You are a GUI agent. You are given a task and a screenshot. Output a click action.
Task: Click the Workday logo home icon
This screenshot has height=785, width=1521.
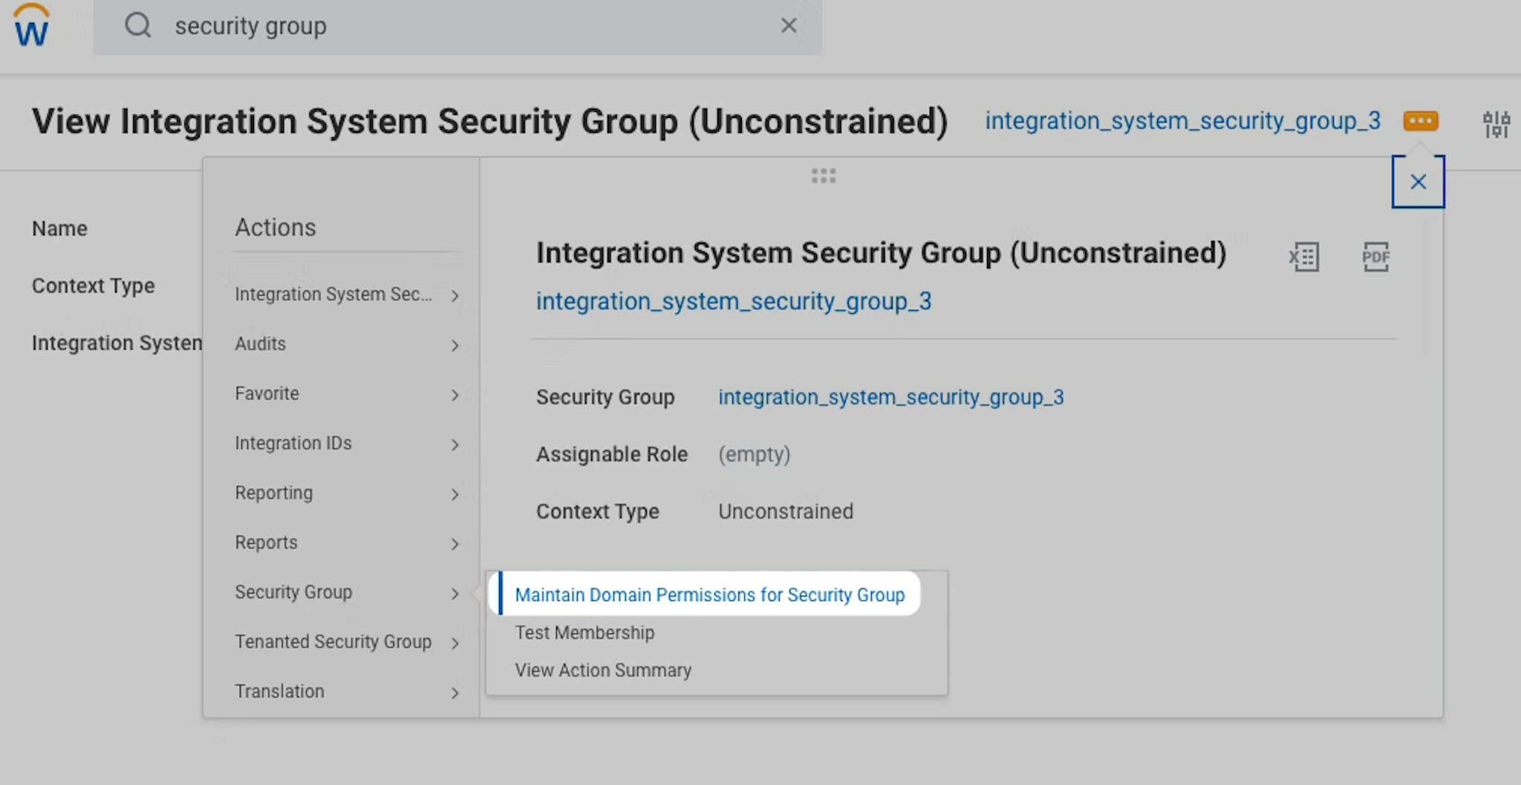pyautogui.click(x=31, y=27)
